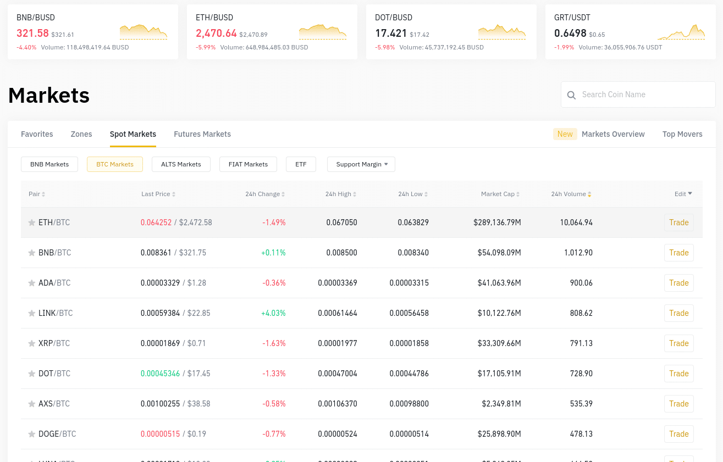Screen dimensions: 723x462
Task: Trade the DOT/BTC pair
Action: 679,374
